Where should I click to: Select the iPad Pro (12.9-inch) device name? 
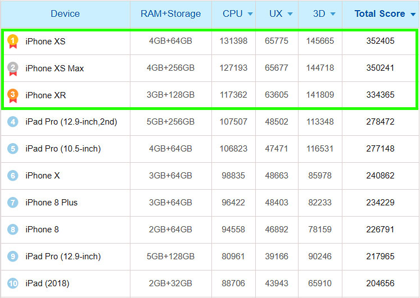(63, 256)
